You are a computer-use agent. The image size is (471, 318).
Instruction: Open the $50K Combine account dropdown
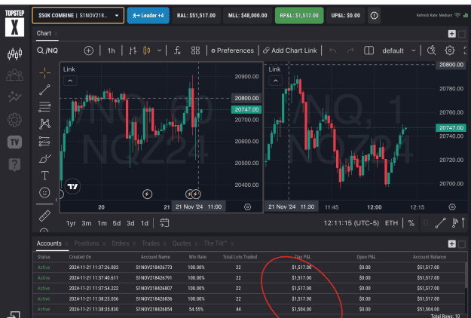click(x=78, y=15)
